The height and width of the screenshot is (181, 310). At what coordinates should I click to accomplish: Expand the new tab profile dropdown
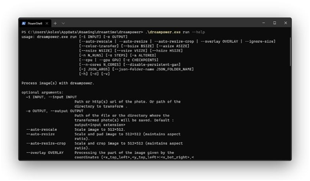point(63,24)
